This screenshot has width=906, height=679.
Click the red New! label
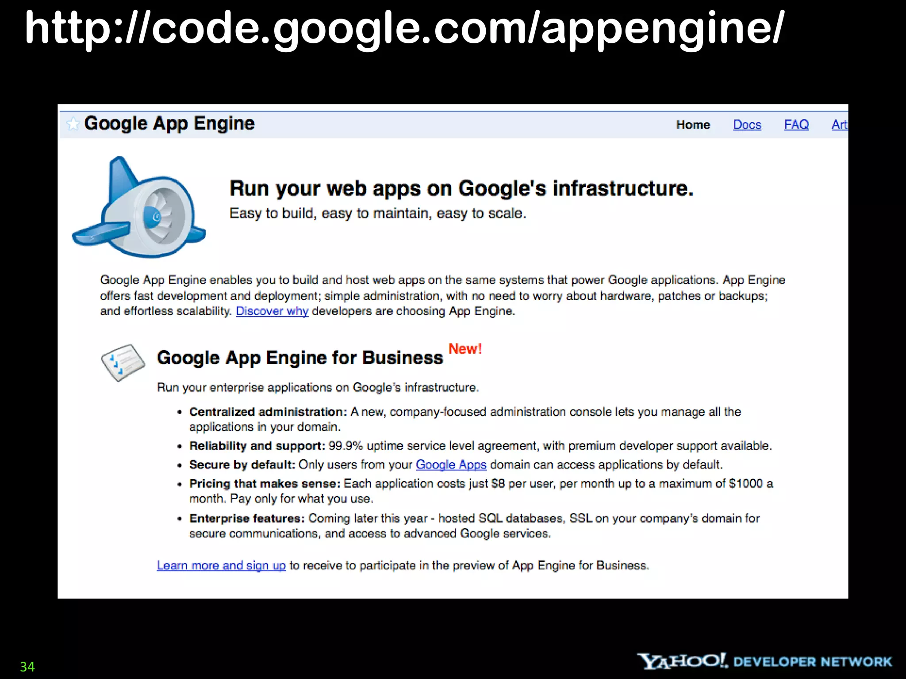tap(465, 349)
